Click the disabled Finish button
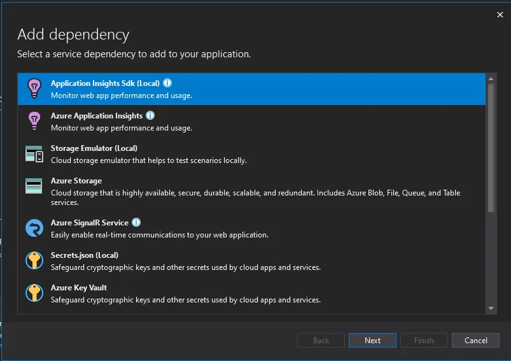511x361 pixels. pos(424,341)
